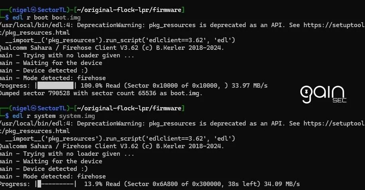
Task: Click the 'nigel' username in the second prompt
Action: click(x=22, y=108)
